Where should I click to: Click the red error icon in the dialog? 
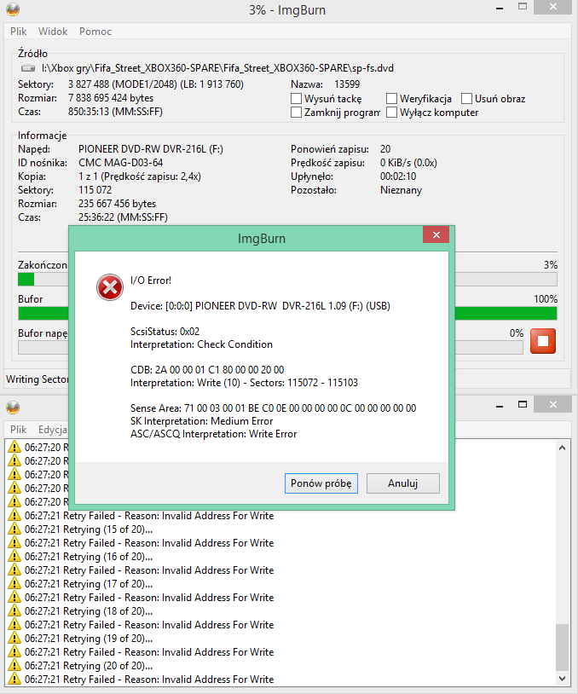point(110,287)
